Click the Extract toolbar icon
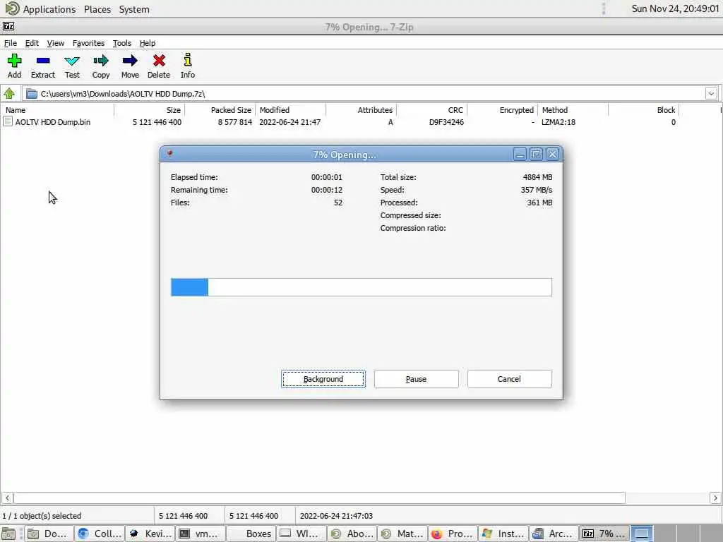Image resolution: width=723 pixels, height=542 pixels. pos(43,66)
